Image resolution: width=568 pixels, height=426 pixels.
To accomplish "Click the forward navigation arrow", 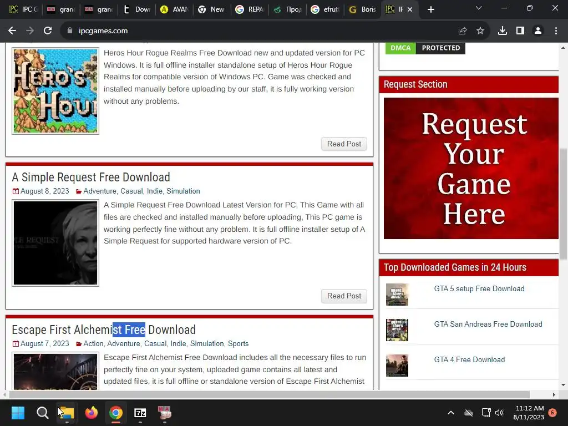I will pyautogui.click(x=30, y=31).
